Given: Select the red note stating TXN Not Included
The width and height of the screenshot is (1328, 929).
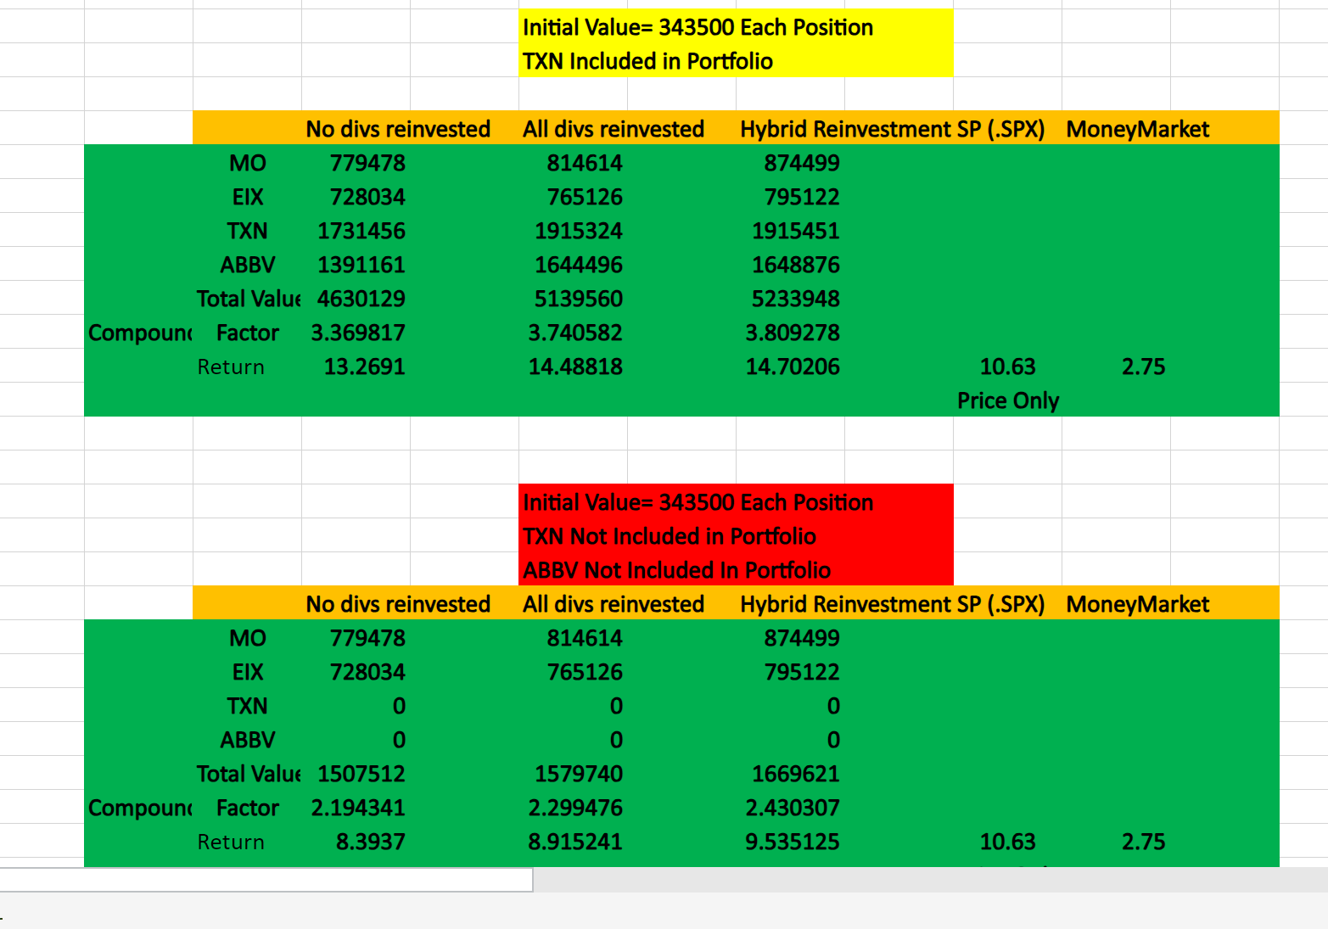Looking at the screenshot, I should point(669,536).
